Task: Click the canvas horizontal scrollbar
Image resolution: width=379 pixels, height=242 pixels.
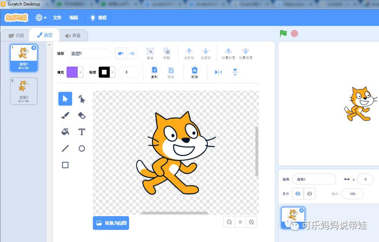Action: tap(174, 213)
